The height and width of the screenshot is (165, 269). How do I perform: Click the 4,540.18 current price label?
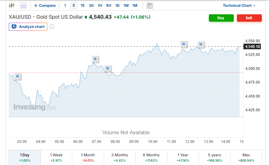tap(252, 47)
